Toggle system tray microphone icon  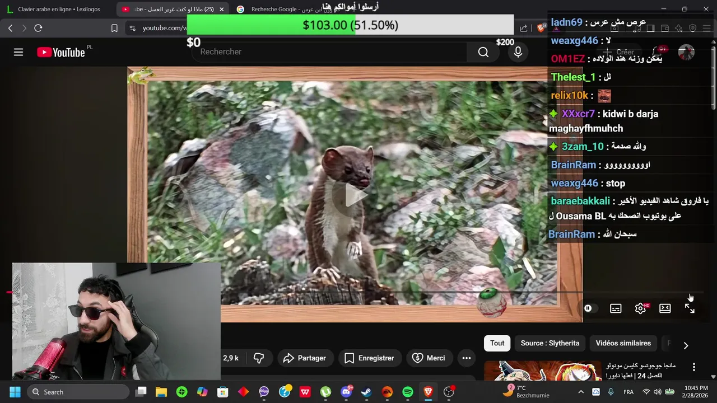(611, 392)
